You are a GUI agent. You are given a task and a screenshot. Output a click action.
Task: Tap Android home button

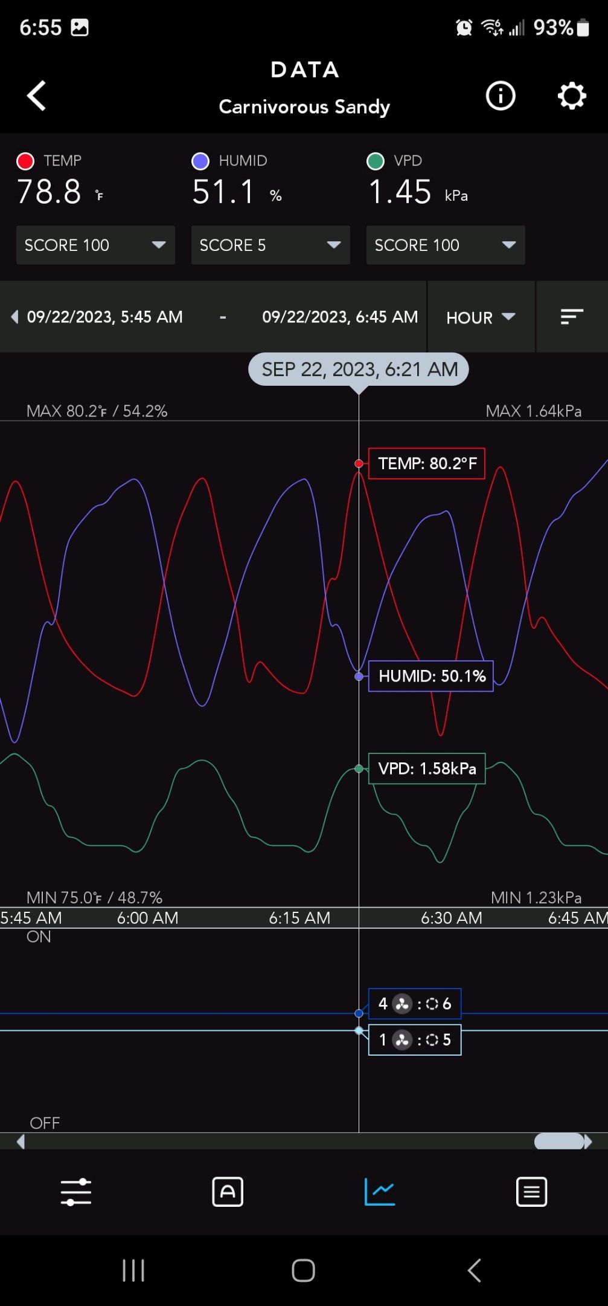[303, 1270]
